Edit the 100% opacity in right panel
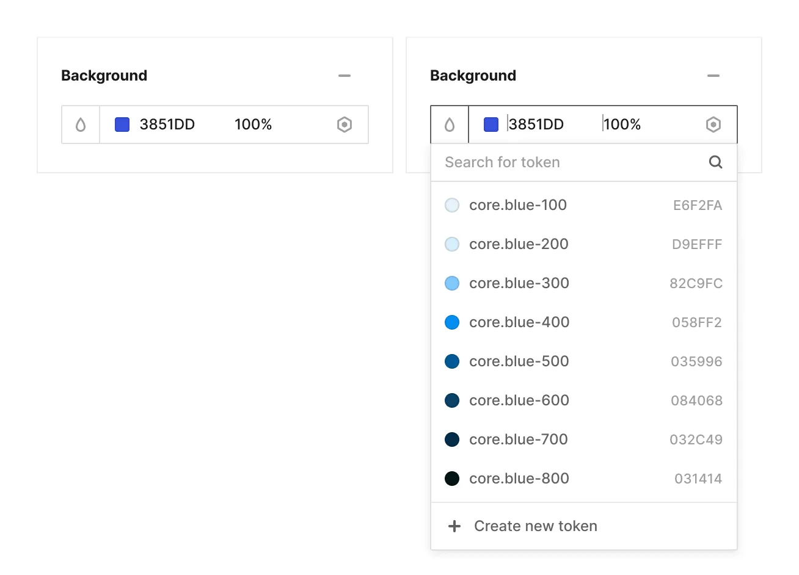Screen dimensions: 799x575 pos(622,125)
